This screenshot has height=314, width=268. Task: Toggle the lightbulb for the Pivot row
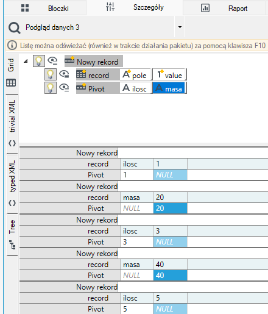[51, 88]
